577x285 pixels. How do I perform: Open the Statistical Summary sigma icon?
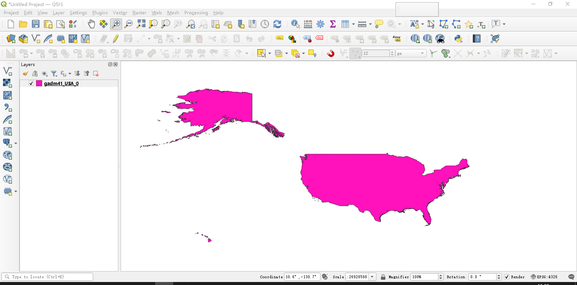(x=332, y=24)
